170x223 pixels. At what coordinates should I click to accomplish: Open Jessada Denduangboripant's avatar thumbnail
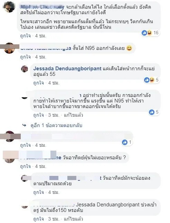click(25, 69)
